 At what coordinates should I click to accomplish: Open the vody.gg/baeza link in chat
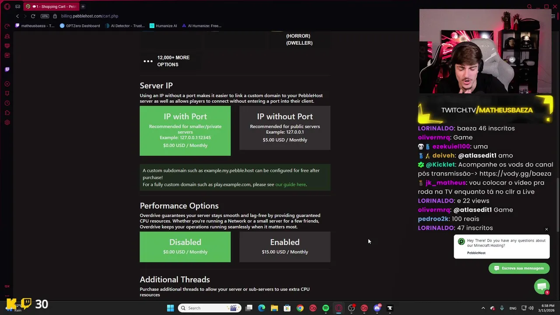[x=515, y=174]
